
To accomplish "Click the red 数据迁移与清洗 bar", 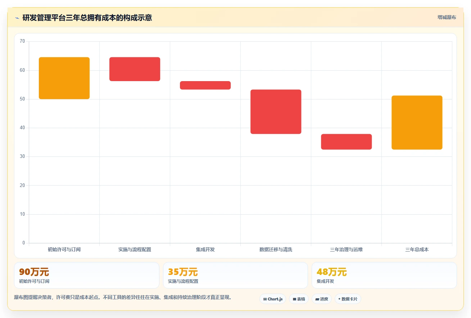I will pos(276,112).
